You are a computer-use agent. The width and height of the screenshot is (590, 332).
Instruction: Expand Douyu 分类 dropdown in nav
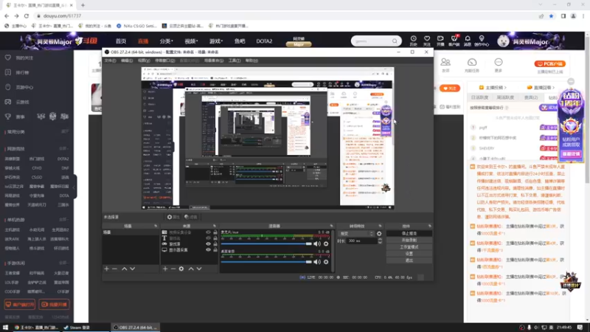pos(166,41)
